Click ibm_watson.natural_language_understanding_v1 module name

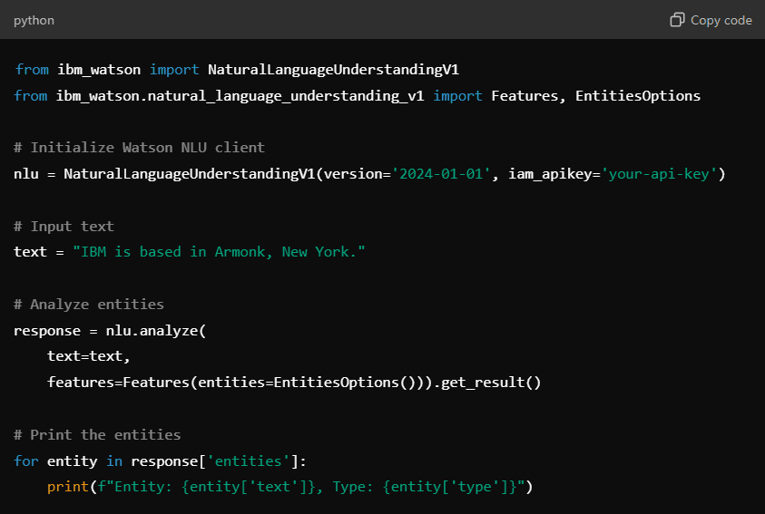click(240, 96)
